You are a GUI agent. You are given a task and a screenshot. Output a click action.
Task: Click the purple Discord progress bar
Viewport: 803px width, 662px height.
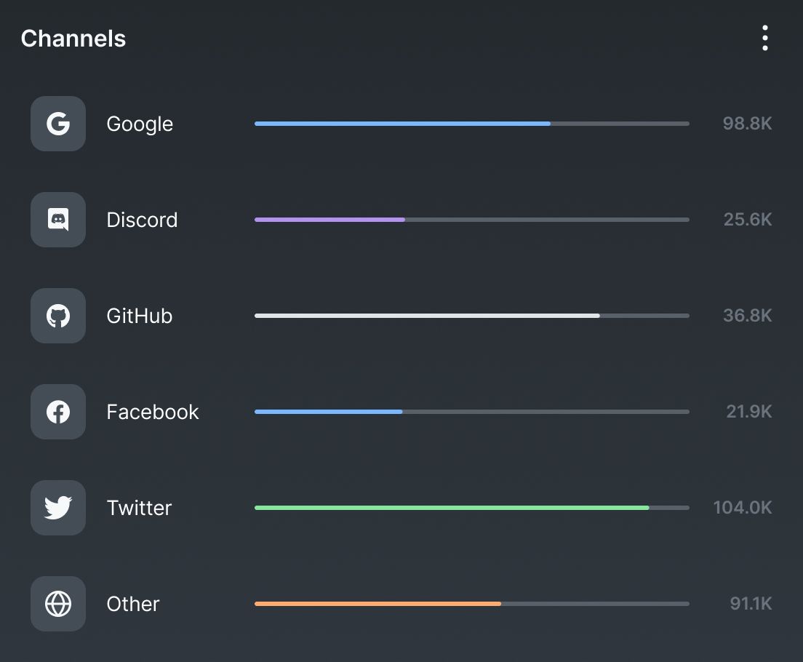pyautogui.click(x=329, y=220)
